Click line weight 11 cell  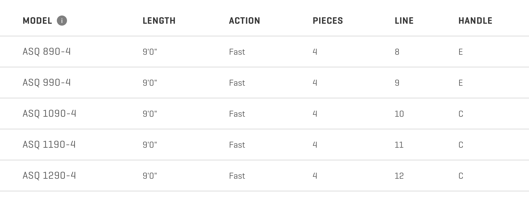[x=399, y=145]
